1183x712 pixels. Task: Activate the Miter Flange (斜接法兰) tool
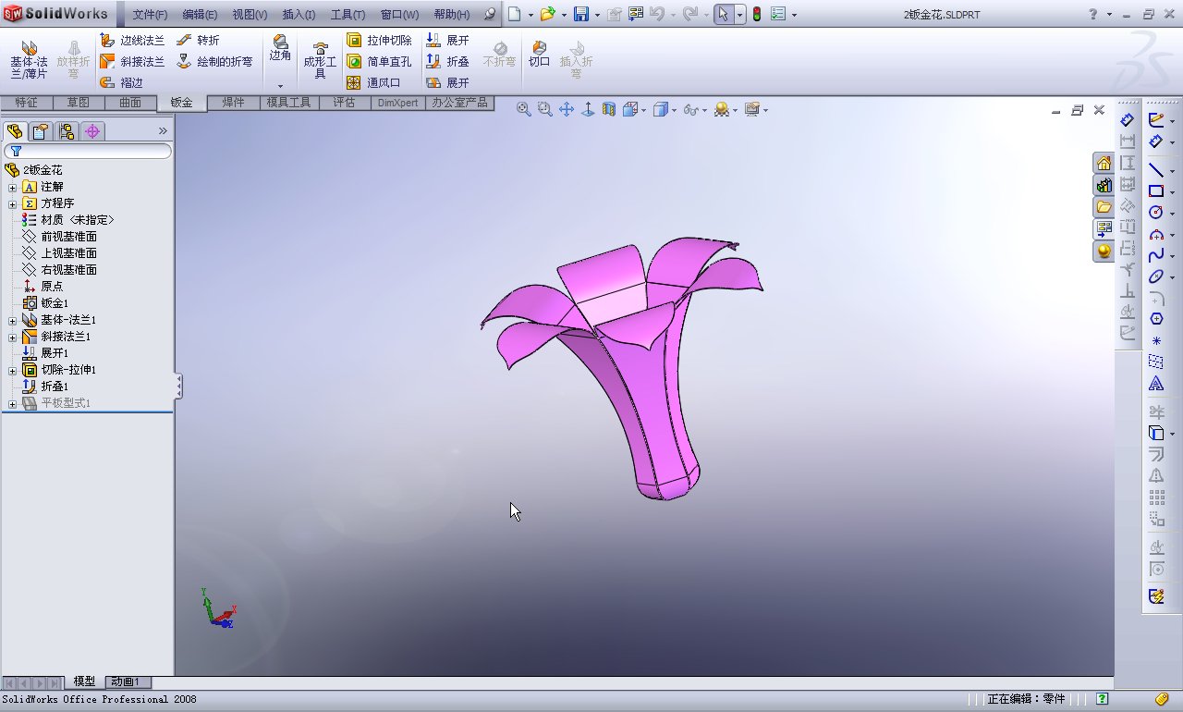pos(131,62)
